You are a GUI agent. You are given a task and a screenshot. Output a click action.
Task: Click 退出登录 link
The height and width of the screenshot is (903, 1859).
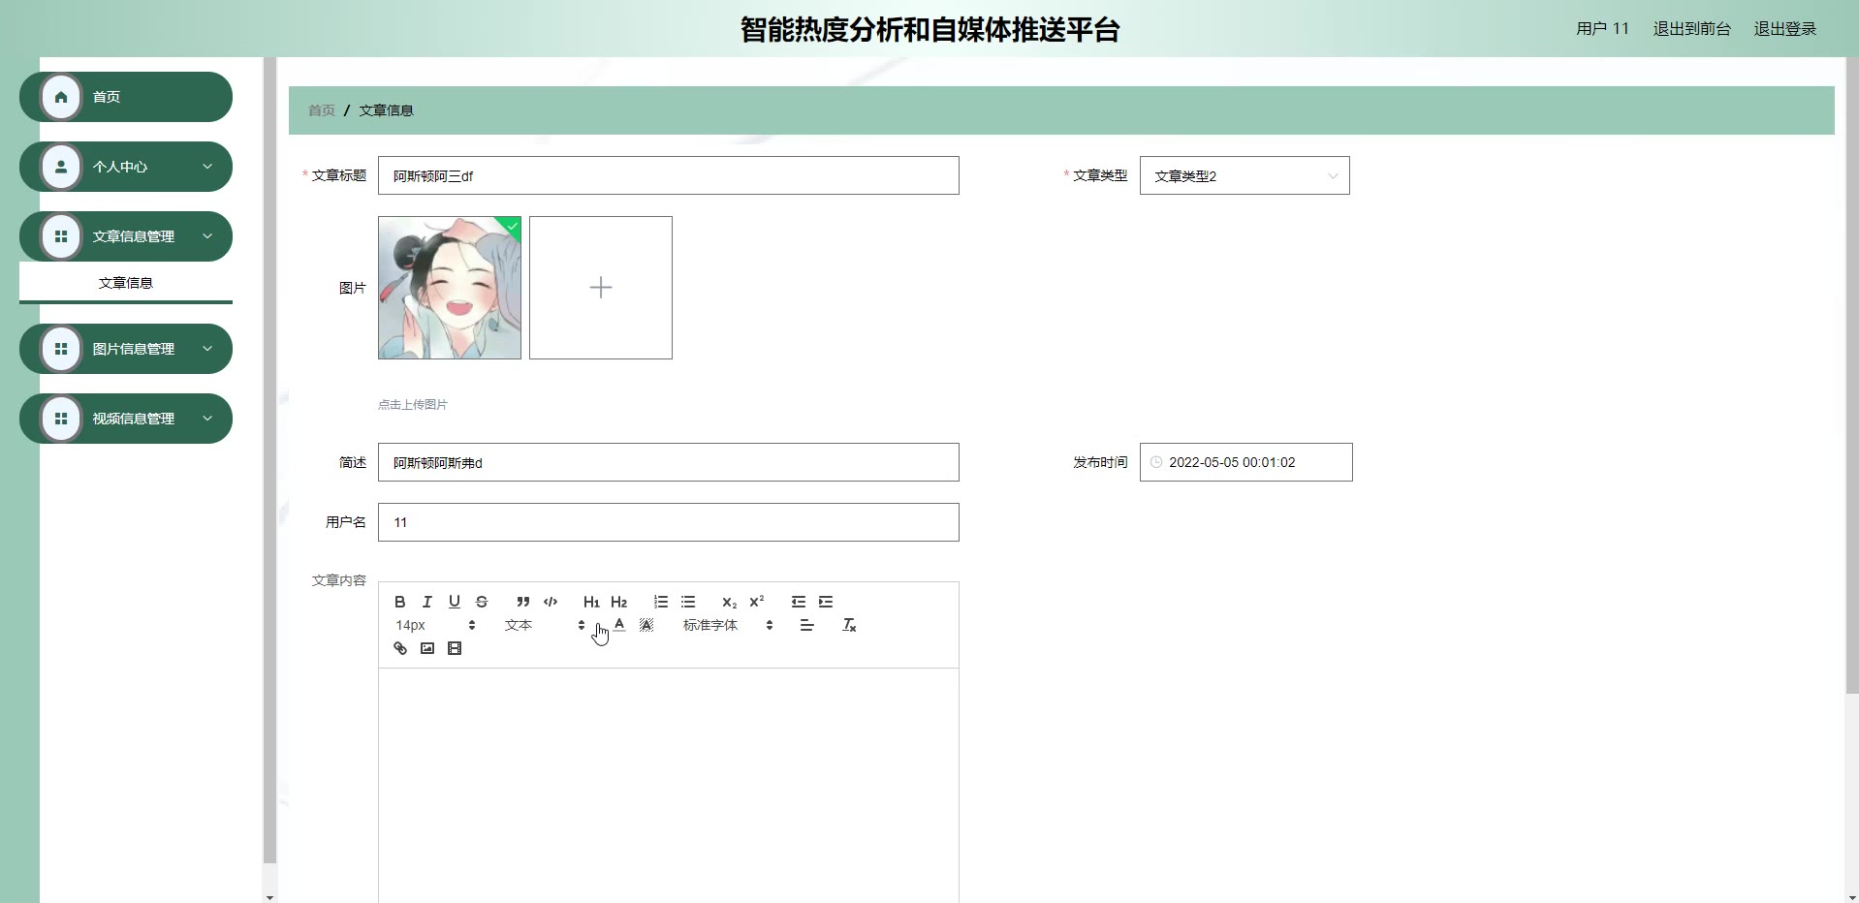tap(1784, 29)
